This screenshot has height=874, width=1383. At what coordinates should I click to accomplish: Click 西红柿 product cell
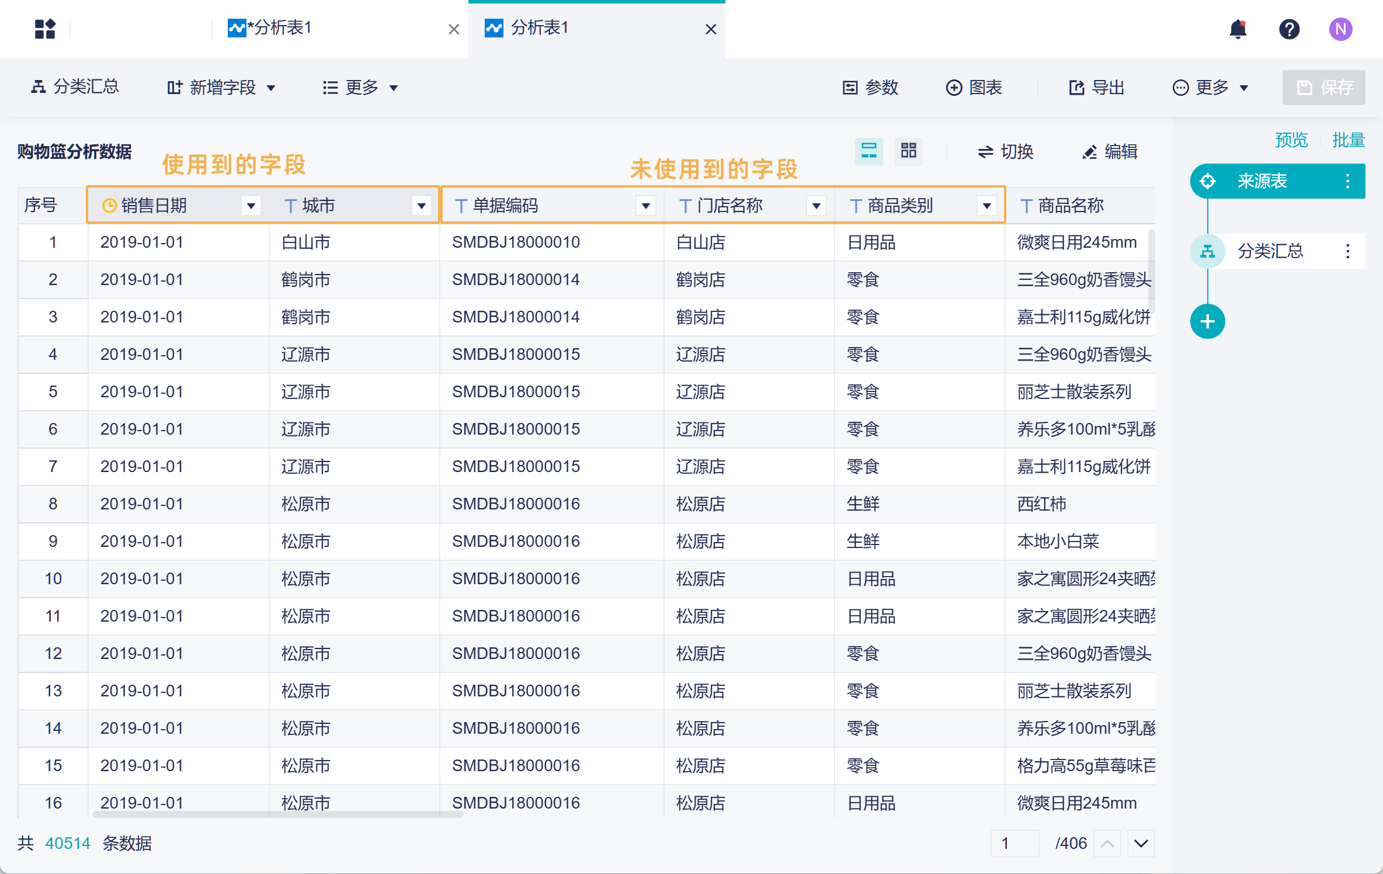[x=1080, y=504]
